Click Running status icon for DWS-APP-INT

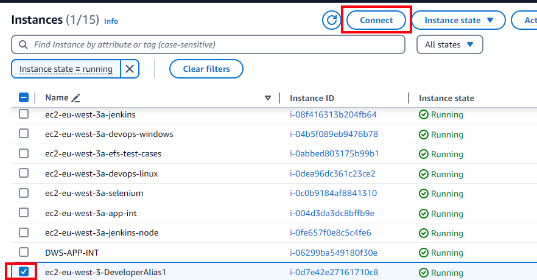(424, 253)
